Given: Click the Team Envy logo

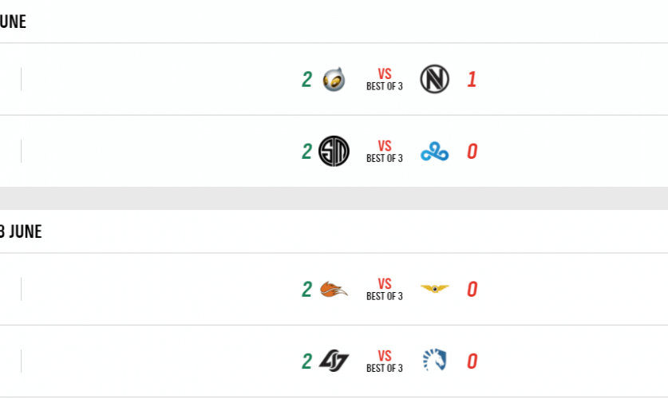Looking at the screenshot, I should point(434,79).
